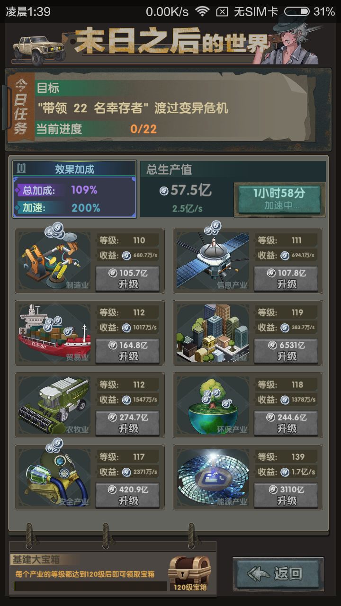Upgrade security industry for 420.9亿
This screenshot has width=341, height=606.
tap(127, 495)
